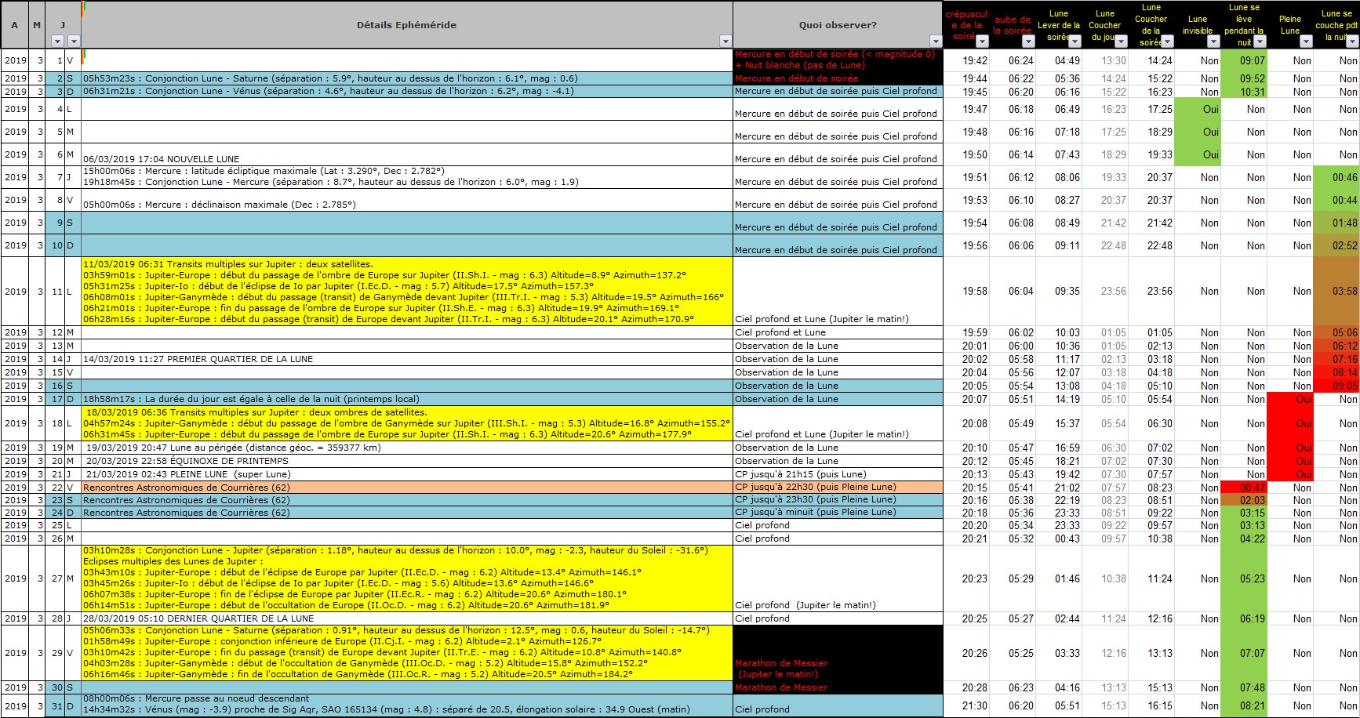Open the crépuscule de la soirée filter
Image resolution: width=1360 pixels, height=718 pixels.
(982, 41)
